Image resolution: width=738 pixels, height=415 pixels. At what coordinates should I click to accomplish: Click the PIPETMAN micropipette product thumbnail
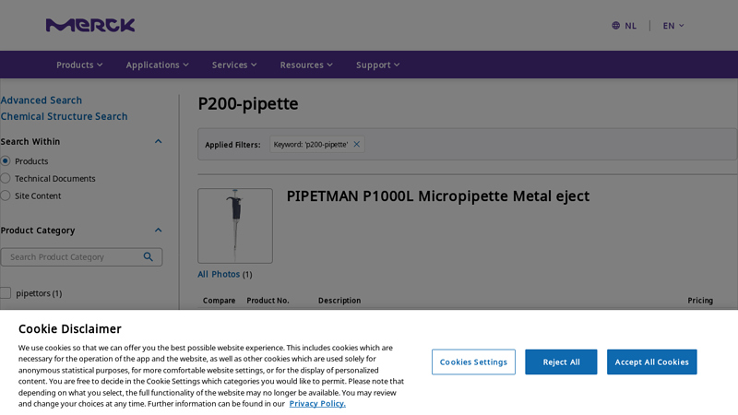click(x=235, y=226)
